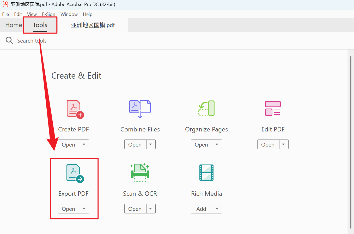Expand the Create PDF dropdown arrow
Screen dimensions: 354x234
(84, 144)
